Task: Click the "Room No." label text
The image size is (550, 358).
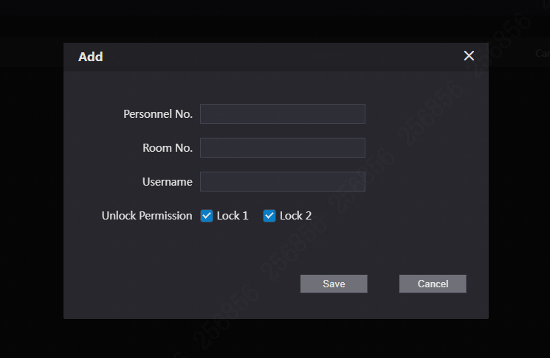Action: pos(168,148)
